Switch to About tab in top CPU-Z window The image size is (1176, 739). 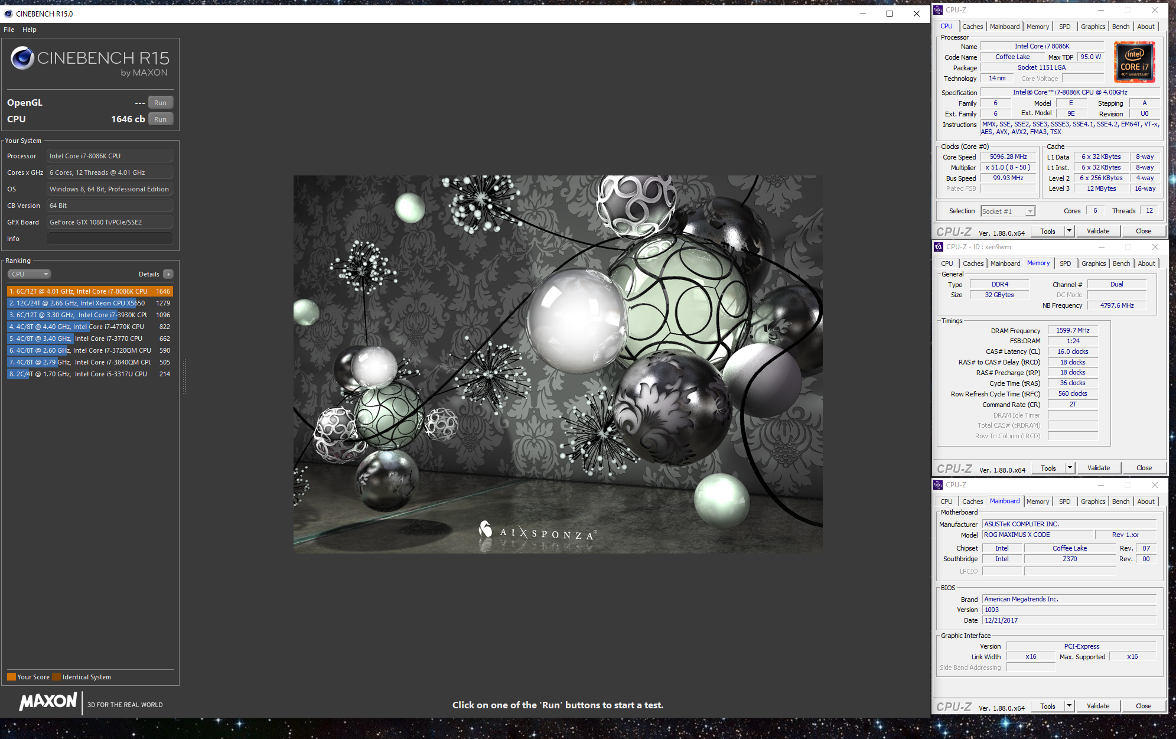[1146, 27]
